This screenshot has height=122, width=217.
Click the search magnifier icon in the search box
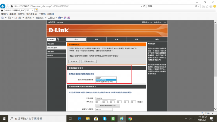click(x=196, y=6)
